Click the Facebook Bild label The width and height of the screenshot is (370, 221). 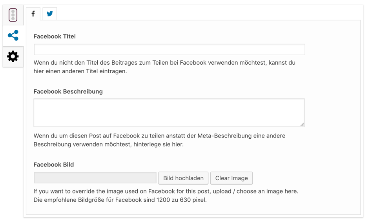point(54,165)
